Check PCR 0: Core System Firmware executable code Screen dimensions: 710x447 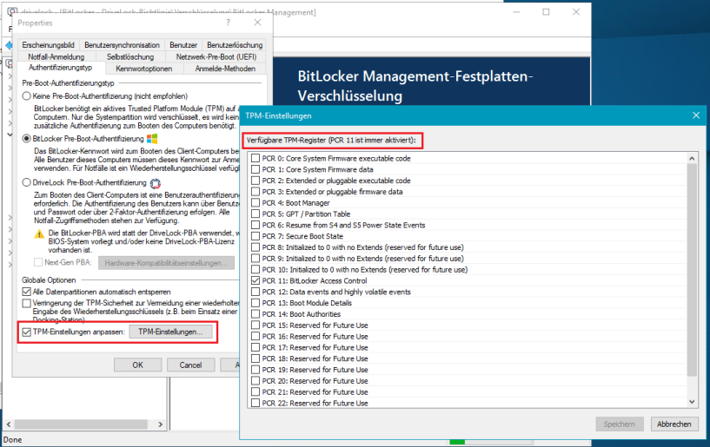point(255,158)
